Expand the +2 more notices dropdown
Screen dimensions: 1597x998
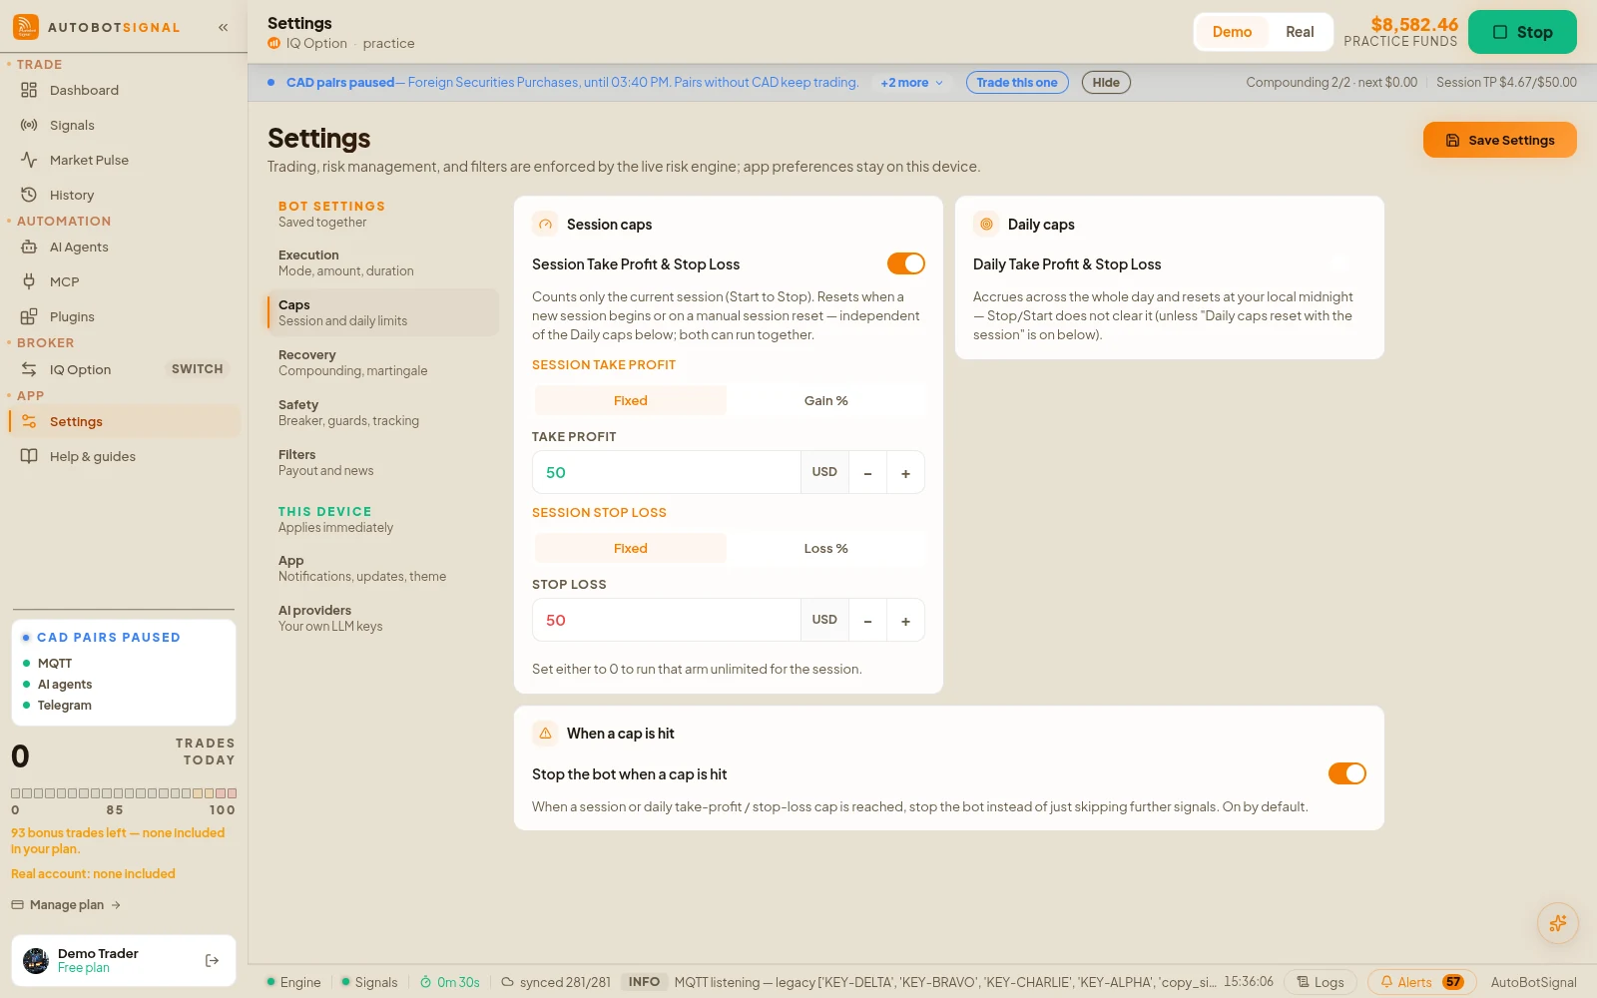pyautogui.click(x=911, y=83)
